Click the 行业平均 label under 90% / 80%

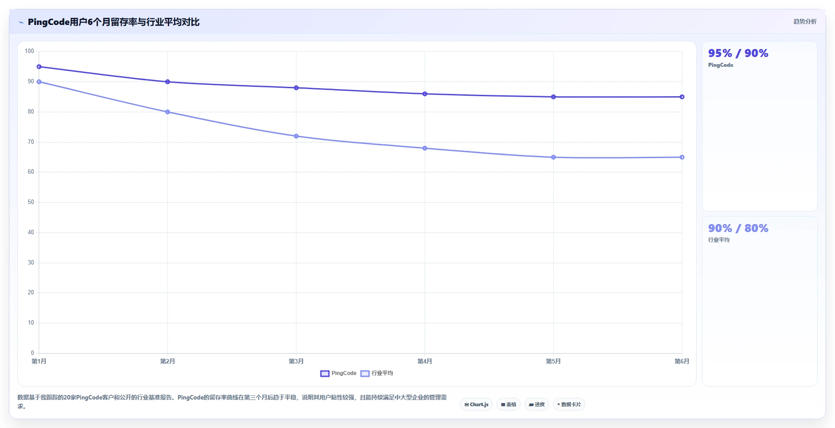[x=719, y=240]
